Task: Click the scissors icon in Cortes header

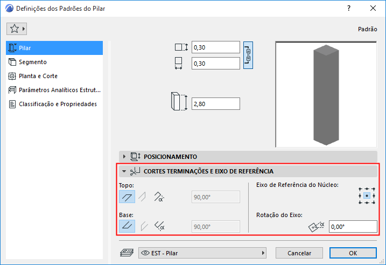Action: (x=135, y=171)
